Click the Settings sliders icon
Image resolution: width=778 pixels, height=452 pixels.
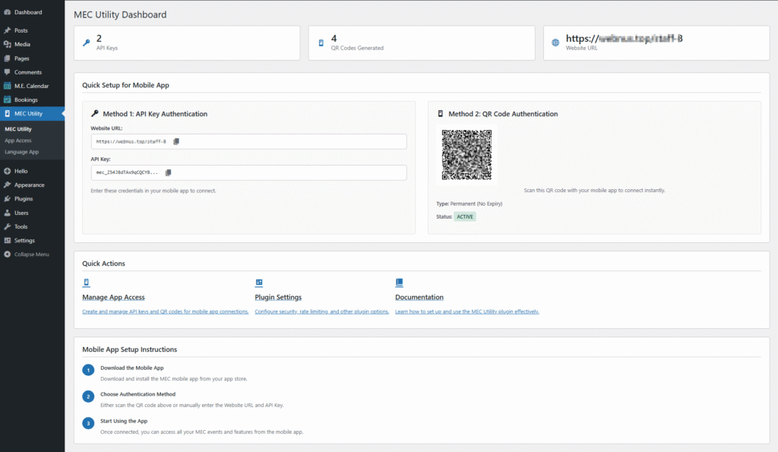pos(8,241)
